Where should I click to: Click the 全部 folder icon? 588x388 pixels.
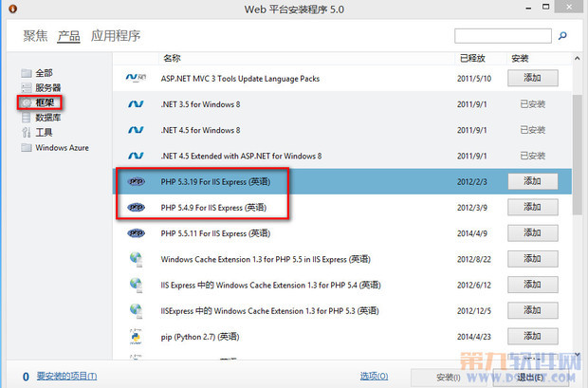pos(27,73)
